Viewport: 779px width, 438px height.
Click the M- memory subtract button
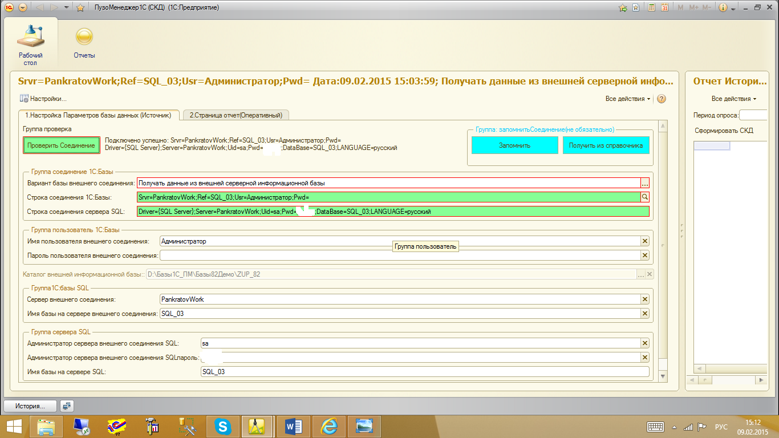click(x=706, y=8)
